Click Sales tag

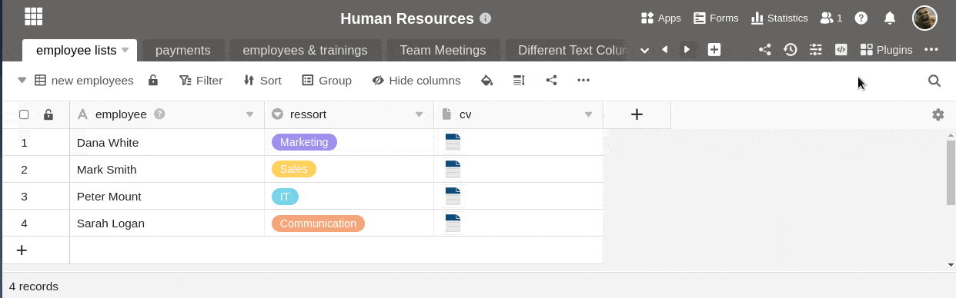[294, 169]
